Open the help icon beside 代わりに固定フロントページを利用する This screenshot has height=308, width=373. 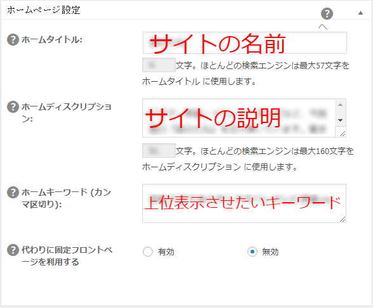coord(13,250)
